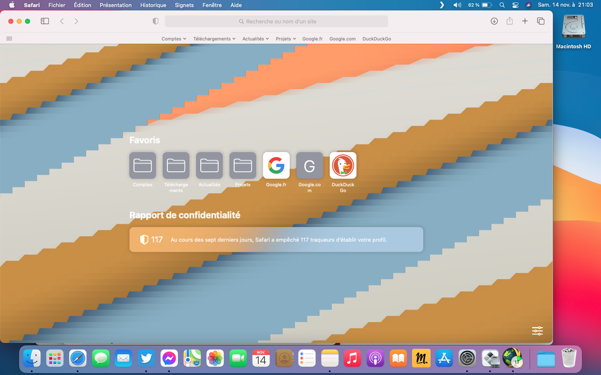This screenshot has width=601, height=375.
Task: Open App Store from the Dock
Action: [x=444, y=358]
